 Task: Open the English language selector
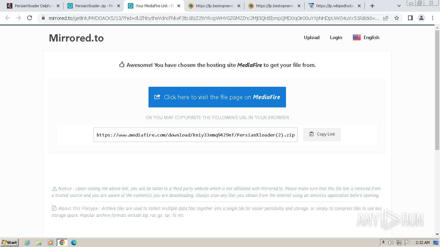[366, 37]
